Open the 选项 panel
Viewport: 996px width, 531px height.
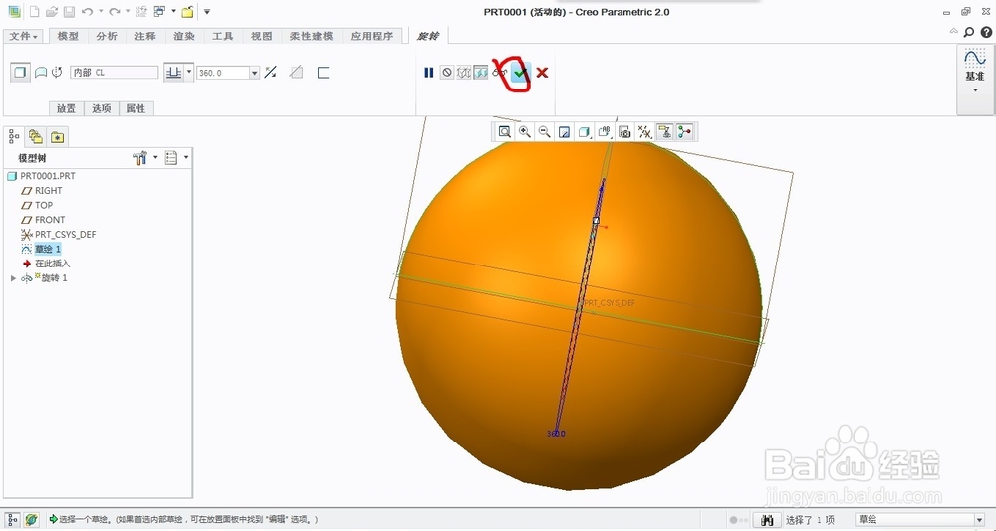[102, 108]
